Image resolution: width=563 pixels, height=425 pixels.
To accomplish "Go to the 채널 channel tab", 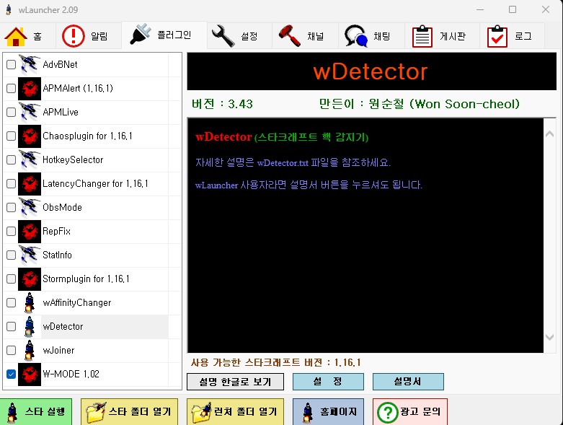I will [305, 36].
